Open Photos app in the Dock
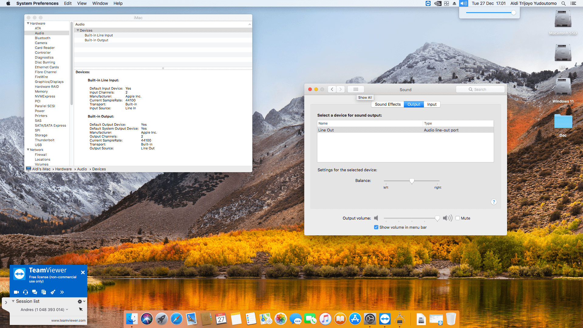 [x=281, y=319]
